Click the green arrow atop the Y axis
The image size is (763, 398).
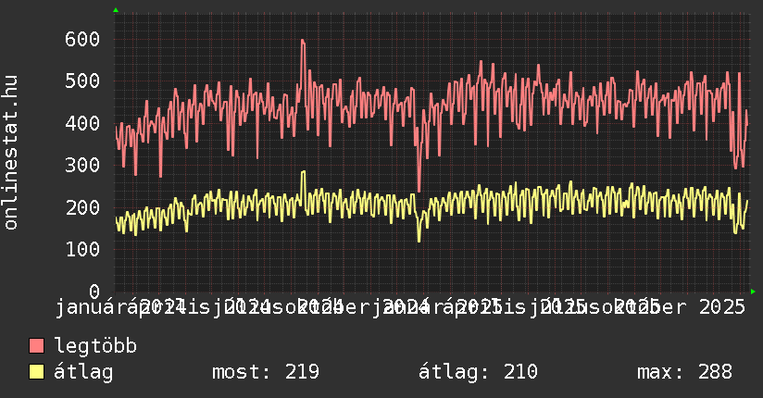pyautogui.click(x=116, y=10)
